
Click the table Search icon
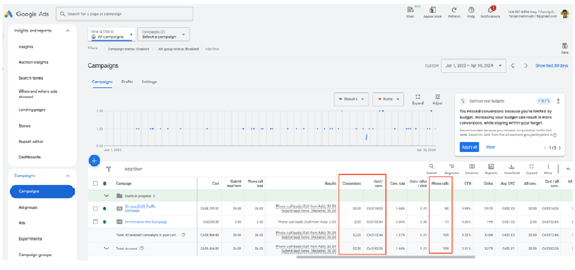431,166
